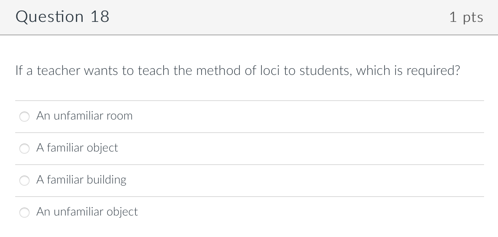
Task: Click the word "room" in first answer
Action: tap(119, 116)
